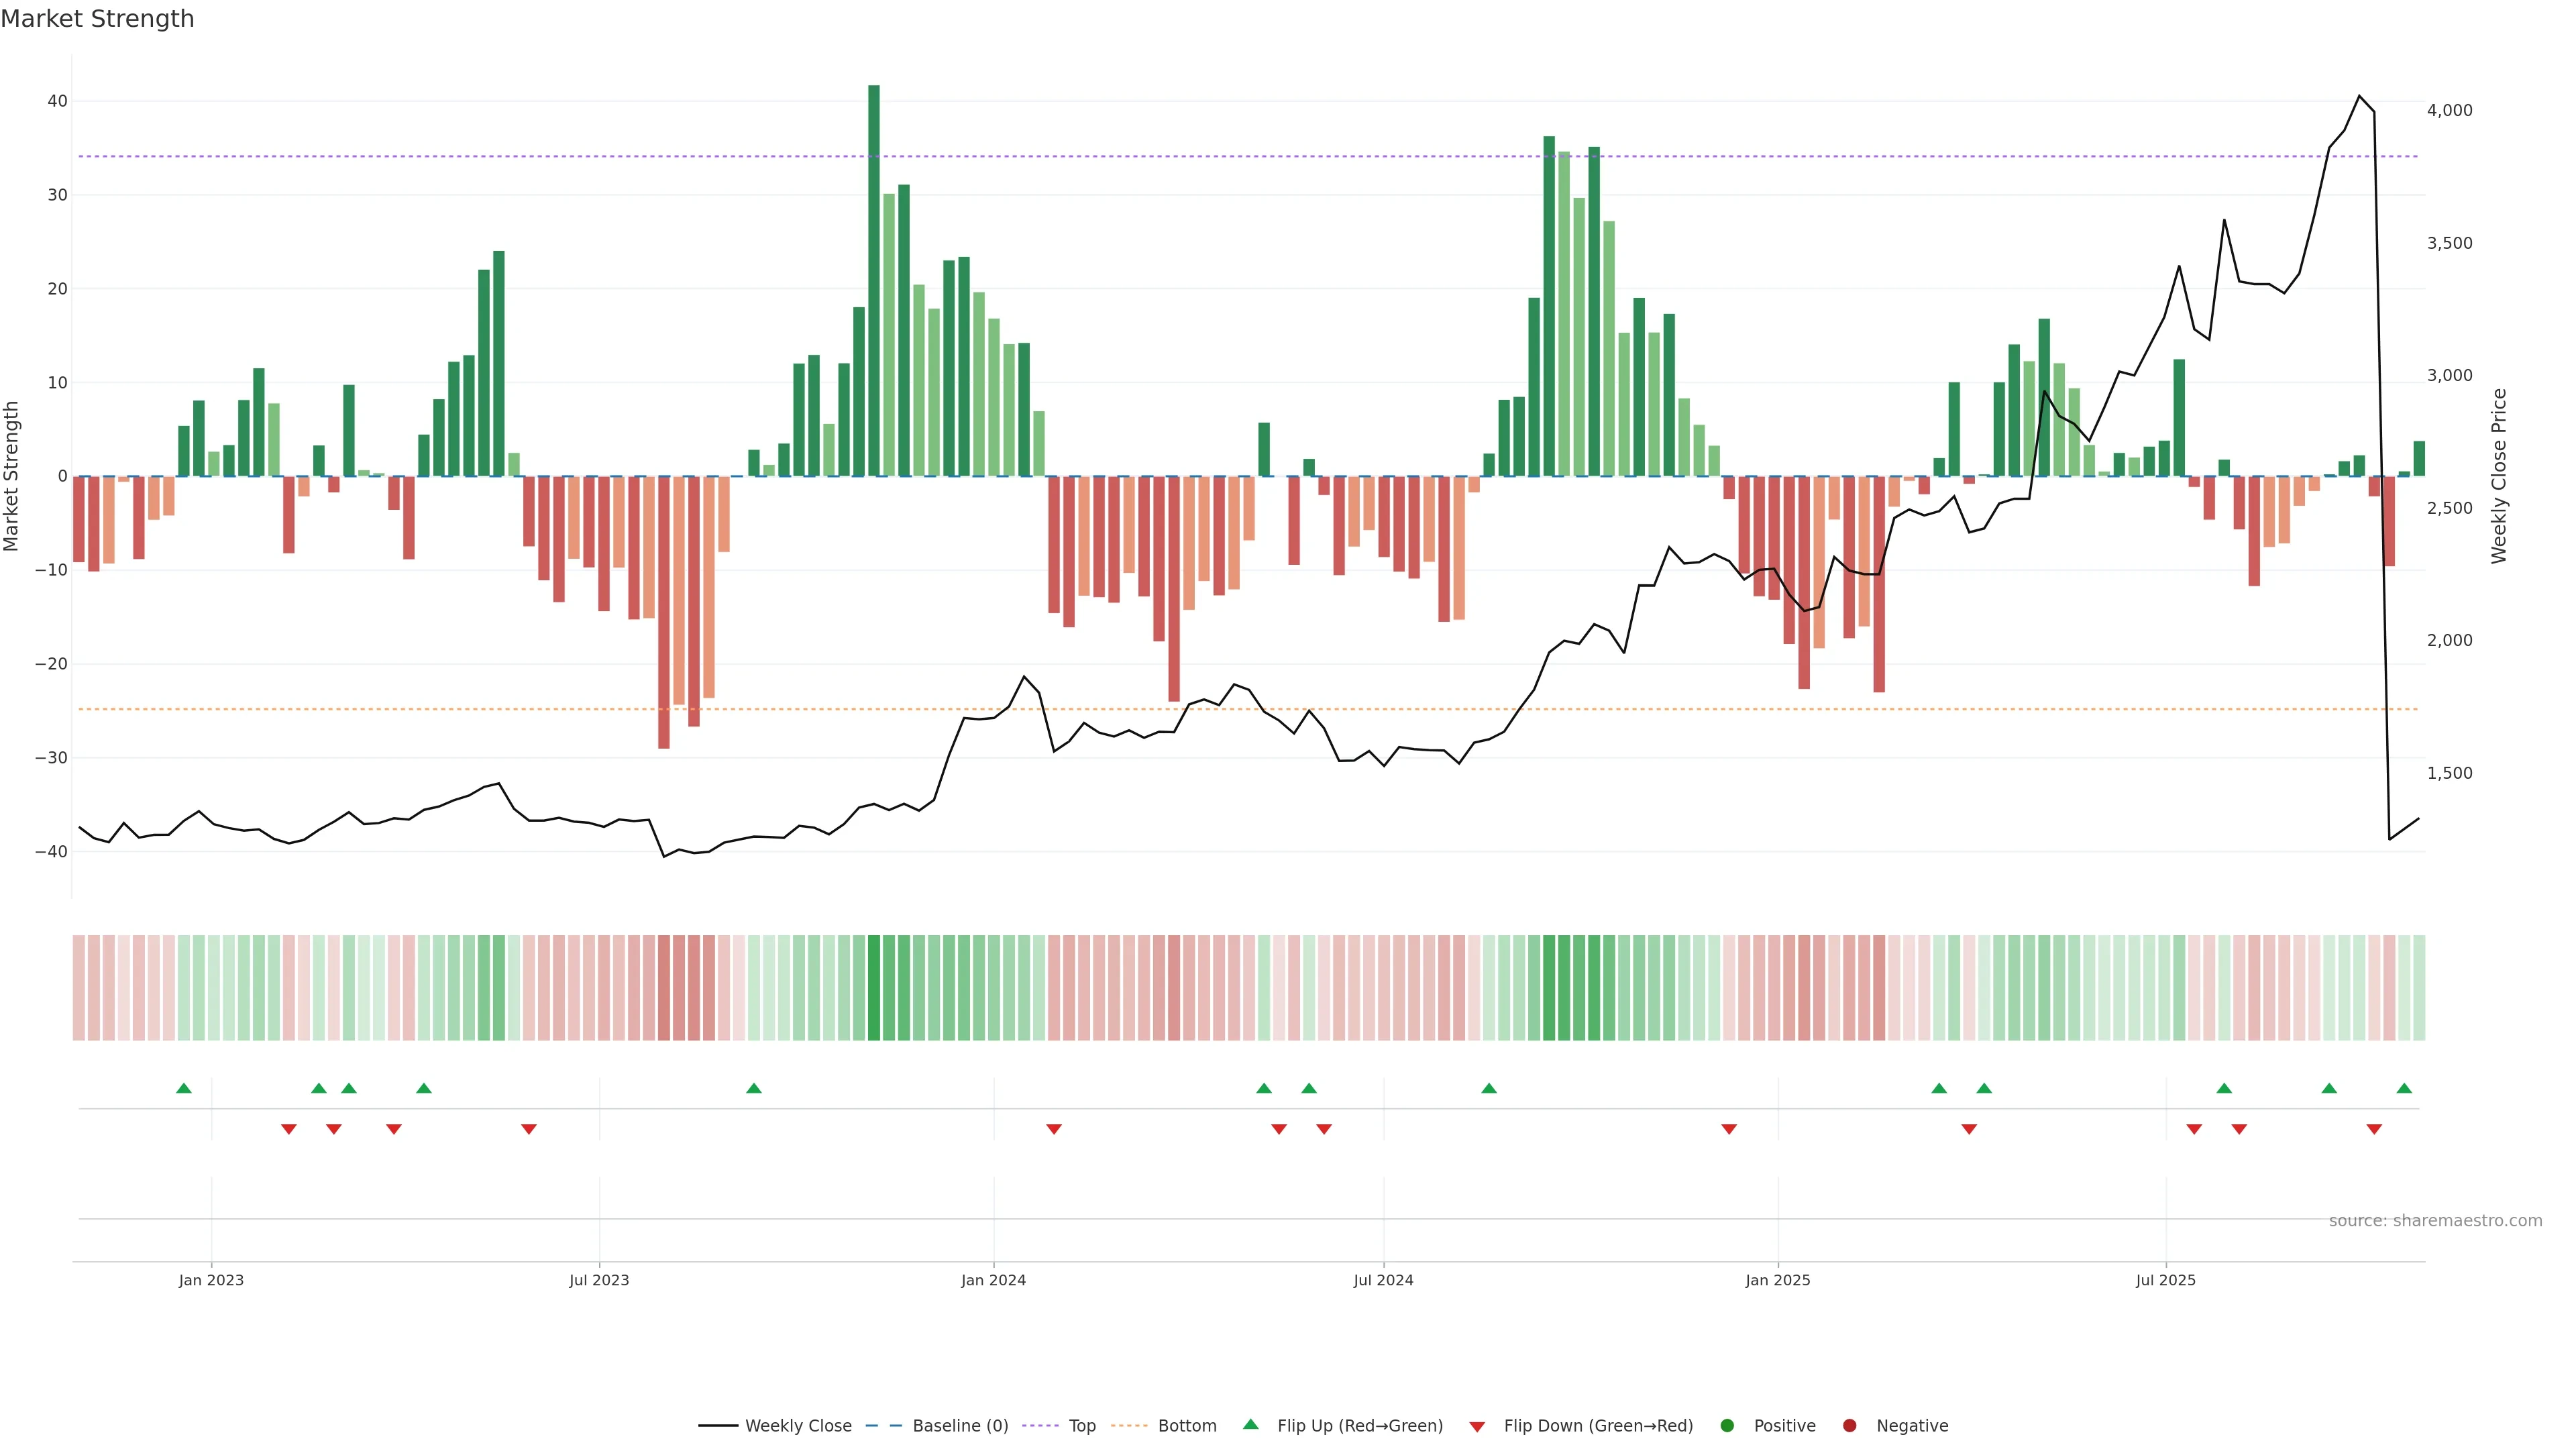Click the rightmost green flip-up triangle marker
The image size is (2576, 1449).
[x=2404, y=1088]
